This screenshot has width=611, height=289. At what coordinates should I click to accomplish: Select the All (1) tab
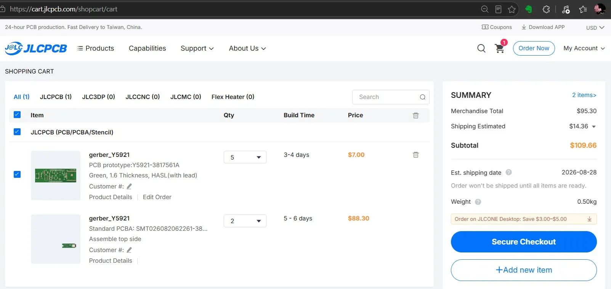(x=22, y=97)
